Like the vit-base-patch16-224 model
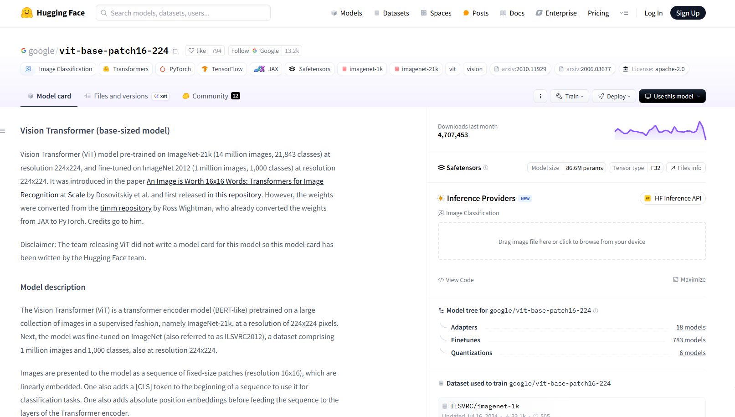 point(197,51)
